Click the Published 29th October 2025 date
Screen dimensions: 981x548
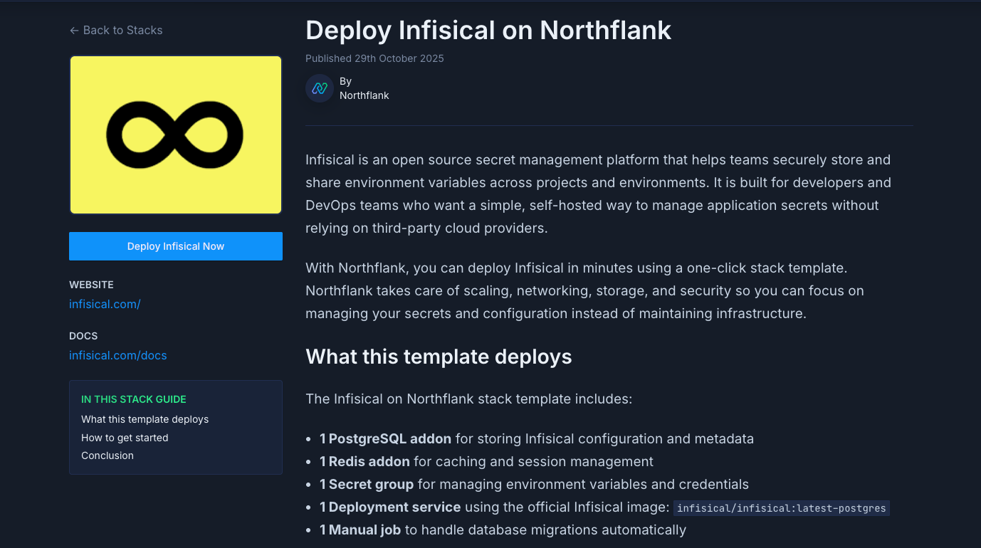(374, 58)
